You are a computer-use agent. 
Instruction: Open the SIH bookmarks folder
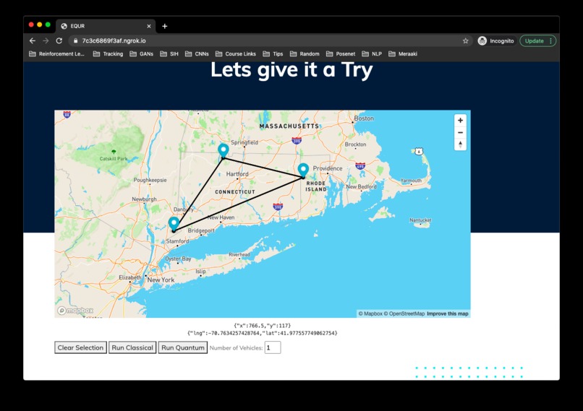169,54
